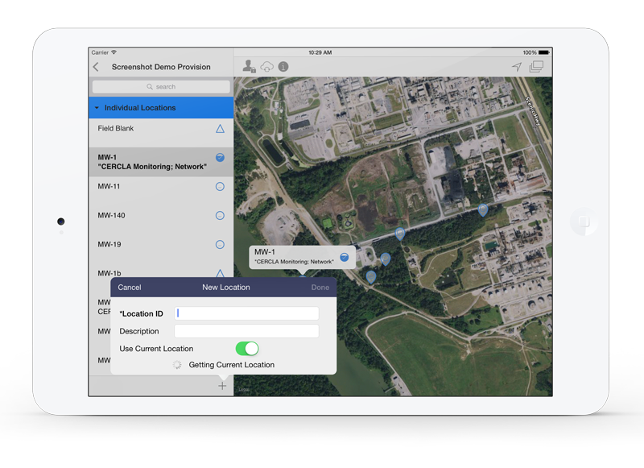Screen dimensions: 644x468
Task: Tap the MW-1 CERCLA Monitoring map callout
Action: (298, 257)
